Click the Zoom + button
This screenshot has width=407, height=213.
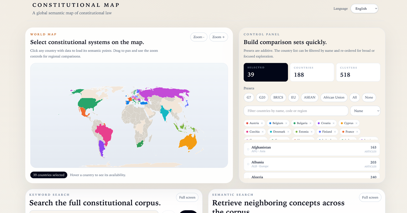tap(218, 37)
